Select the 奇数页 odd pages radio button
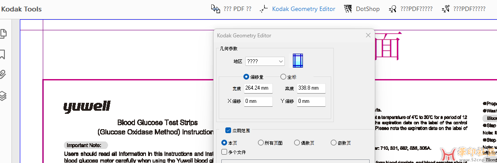This screenshot has width=497, height=163. pos(333,143)
